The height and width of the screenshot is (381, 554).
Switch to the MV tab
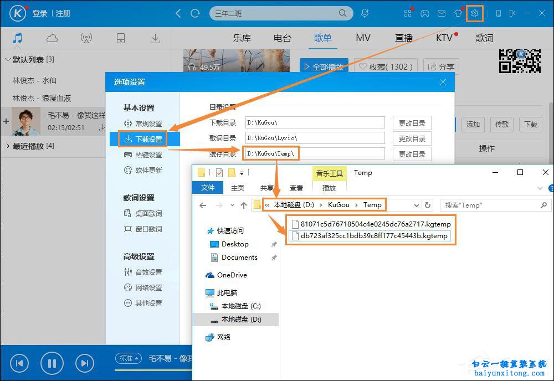363,38
